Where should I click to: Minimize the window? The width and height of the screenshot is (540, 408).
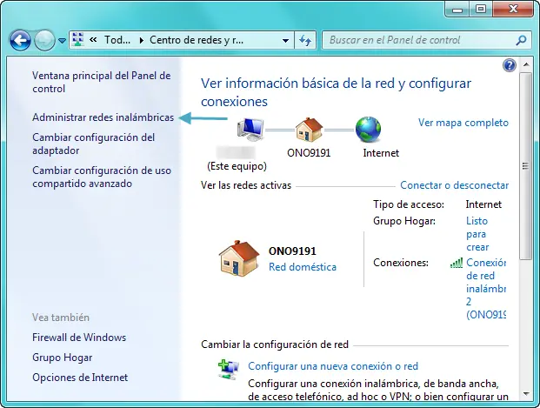(457, 9)
